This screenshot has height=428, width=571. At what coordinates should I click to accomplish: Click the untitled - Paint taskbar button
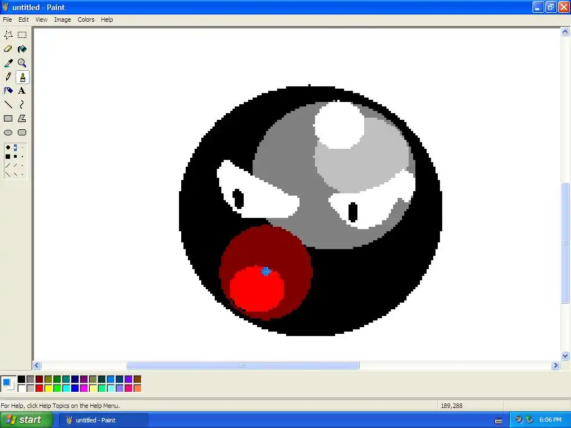click(x=104, y=420)
